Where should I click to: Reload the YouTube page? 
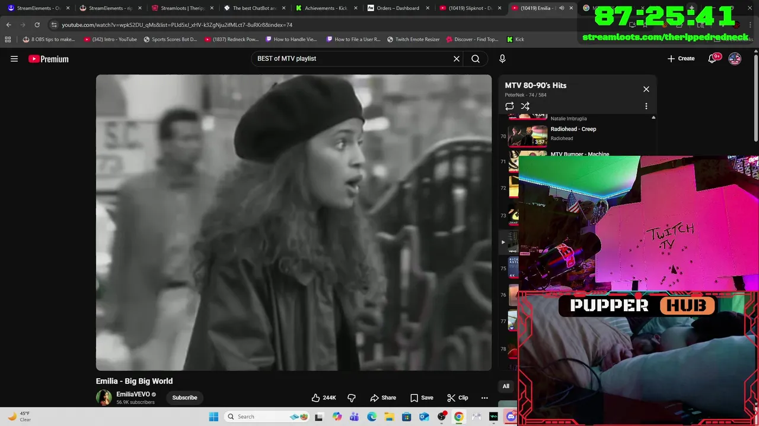click(37, 25)
